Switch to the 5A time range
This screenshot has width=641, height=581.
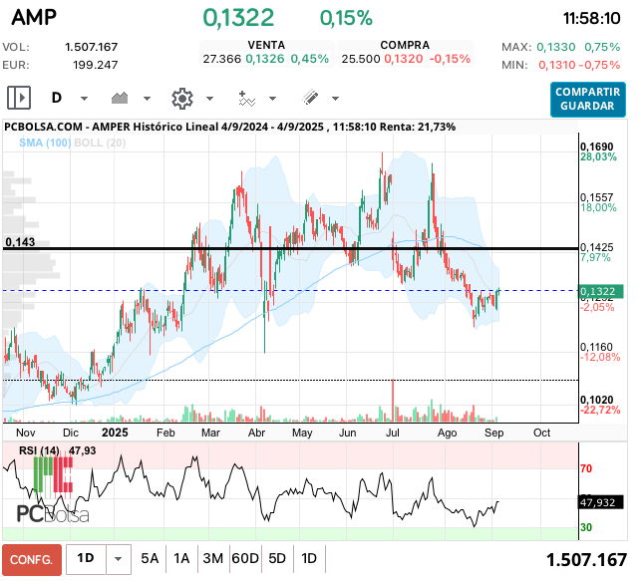click(x=150, y=558)
